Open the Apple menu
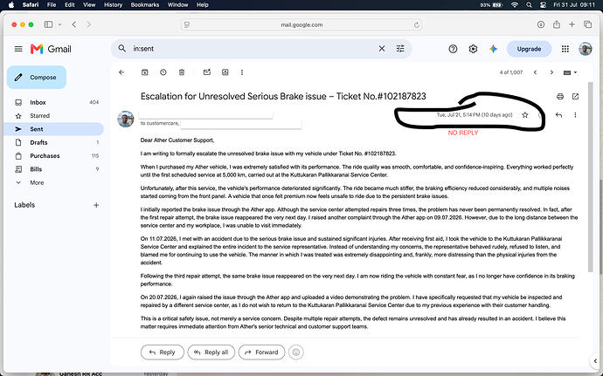This screenshot has height=376, width=603. (x=11, y=4)
